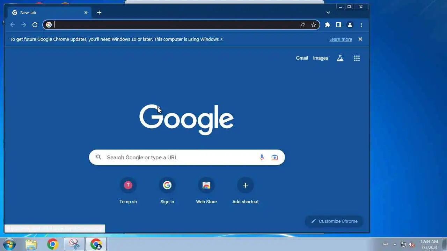Go back using the back arrow
Screen dimensions: 447x251
(x=13, y=25)
